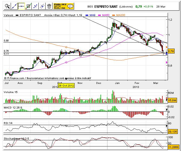Click the 28 Mar date in header

point(161,7)
